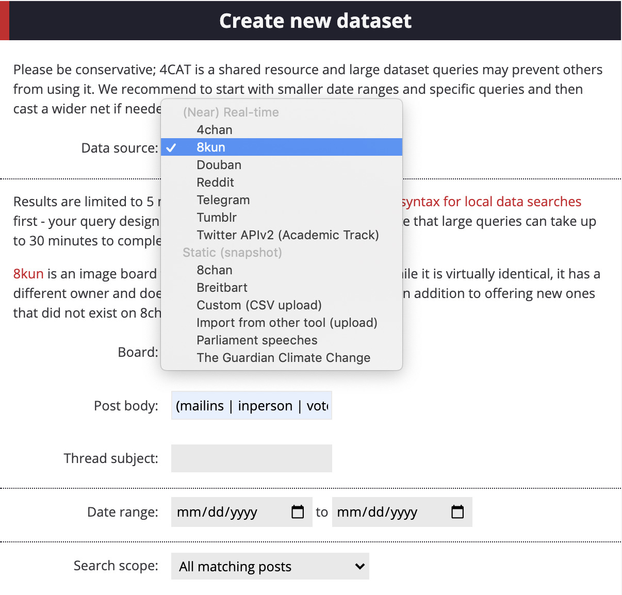This screenshot has height=595, width=622.
Task: Select 4chan from the data source list
Action: click(282, 130)
